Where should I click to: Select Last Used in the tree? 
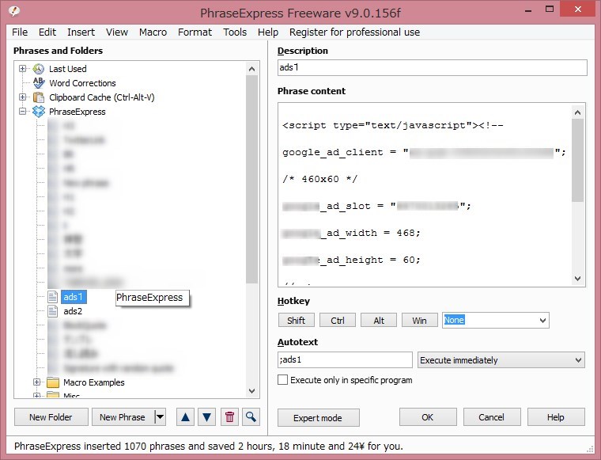click(68, 69)
